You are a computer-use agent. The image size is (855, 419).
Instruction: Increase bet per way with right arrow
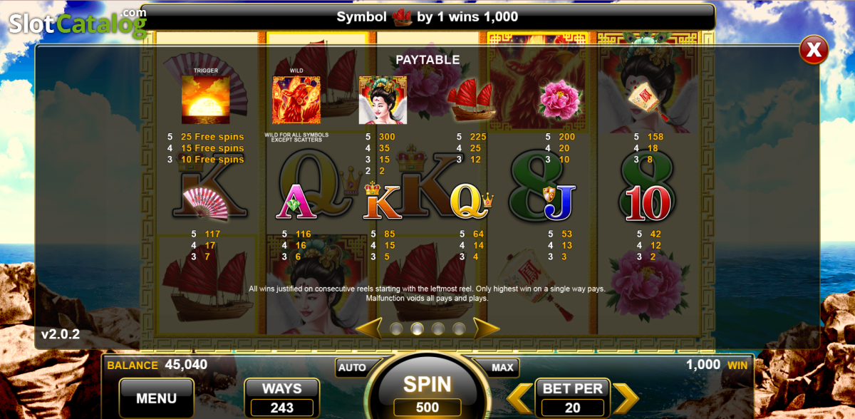pos(625,398)
